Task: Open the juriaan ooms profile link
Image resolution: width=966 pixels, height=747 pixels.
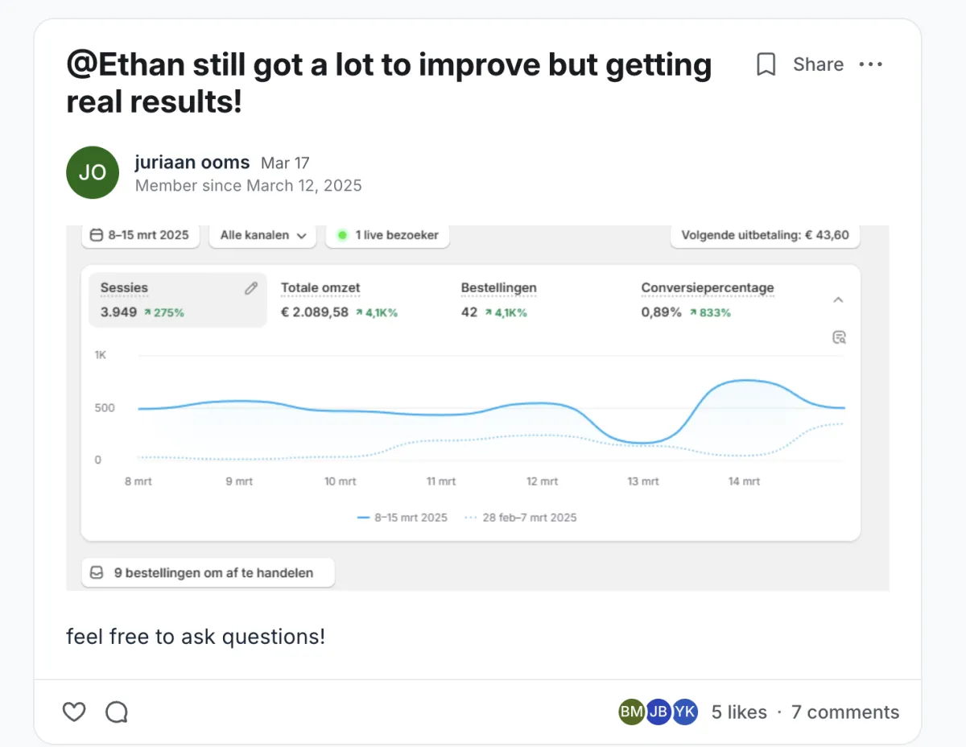Action: [192, 163]
